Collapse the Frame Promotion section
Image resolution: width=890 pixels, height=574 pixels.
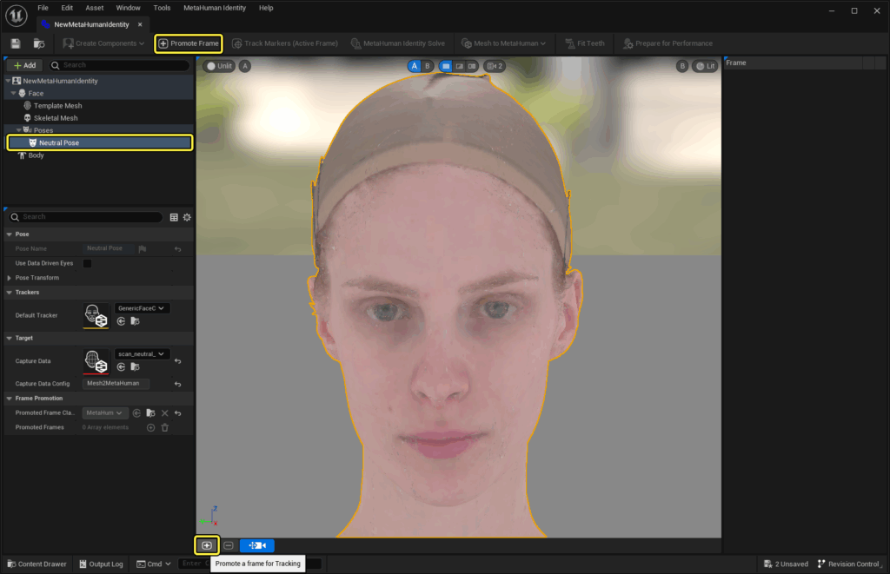pos(9,399)
